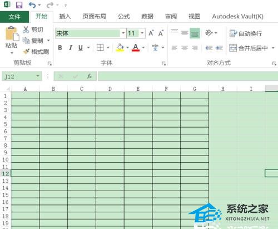This screenshot has height=229, width=278.
Task: Click the 自动换行 wrap text button
Action: tap(246, 33)
